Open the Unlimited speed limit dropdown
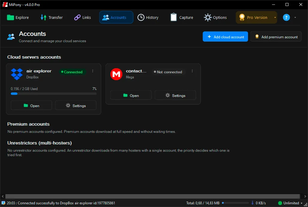 tap(301, 203)
